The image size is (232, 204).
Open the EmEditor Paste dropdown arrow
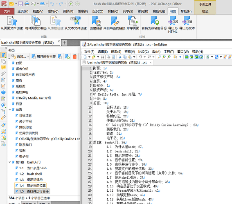(134, 57)
